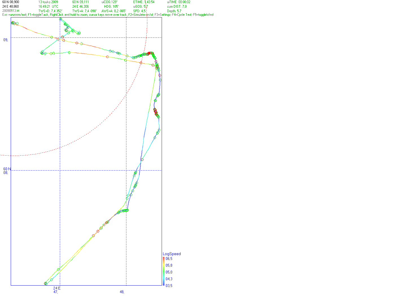
Task: Click the '24 E 47,' longitude axis label
Action: pos(57,290)
